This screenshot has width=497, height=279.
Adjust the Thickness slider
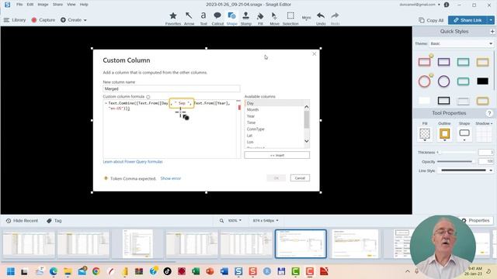coord(457,153)
